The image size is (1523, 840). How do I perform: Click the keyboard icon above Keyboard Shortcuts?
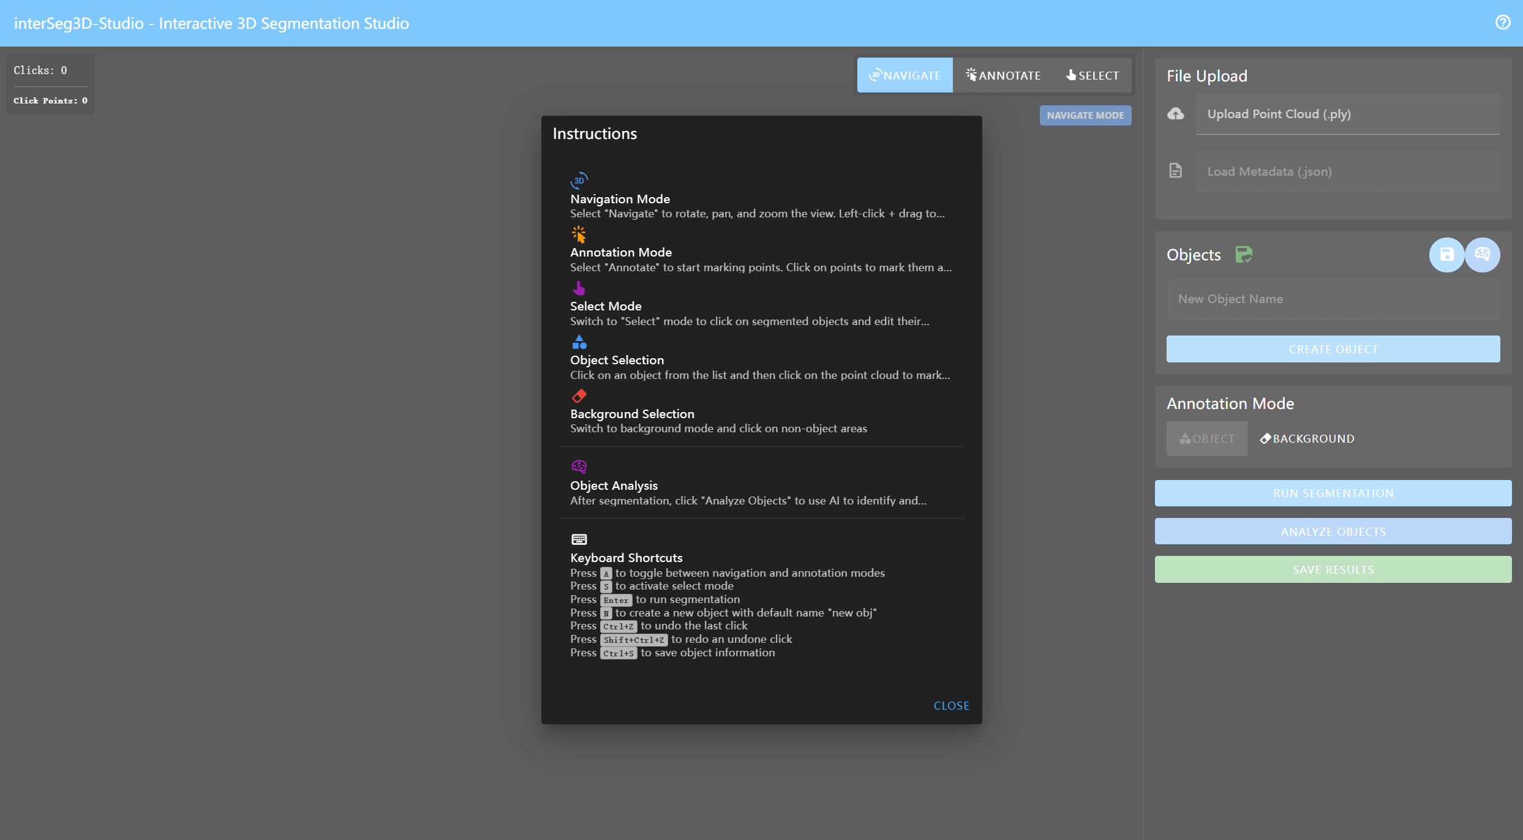pos(579,539)
